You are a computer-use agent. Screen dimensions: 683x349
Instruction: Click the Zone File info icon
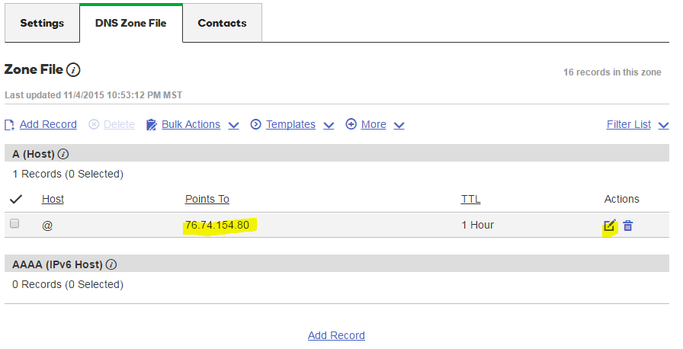pyautogui.click(x=73, y=70)
